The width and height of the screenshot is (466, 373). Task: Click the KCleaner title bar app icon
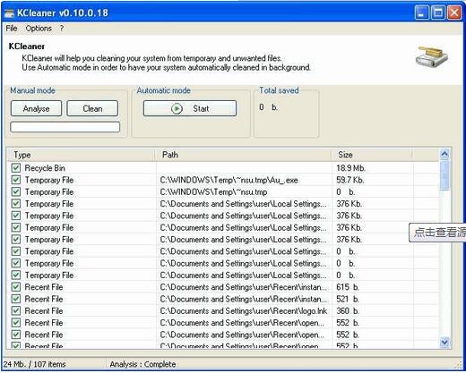pos(9,13)
